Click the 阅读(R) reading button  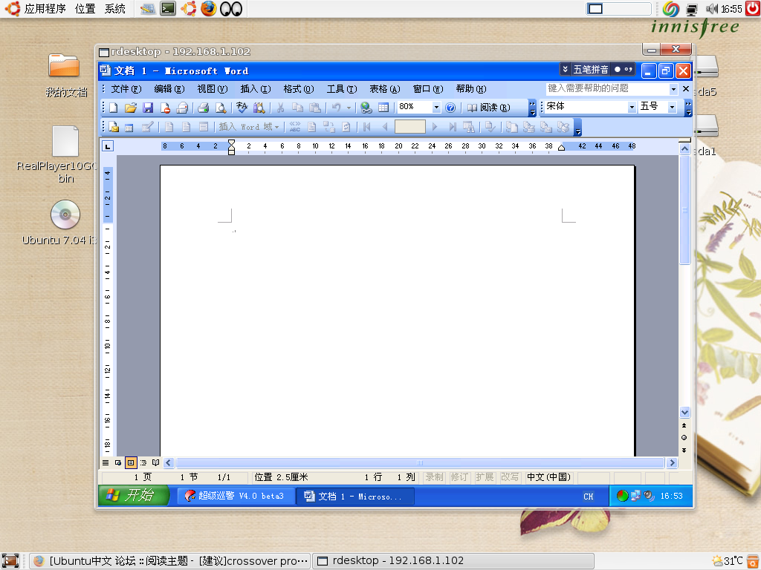click(489, 108)
